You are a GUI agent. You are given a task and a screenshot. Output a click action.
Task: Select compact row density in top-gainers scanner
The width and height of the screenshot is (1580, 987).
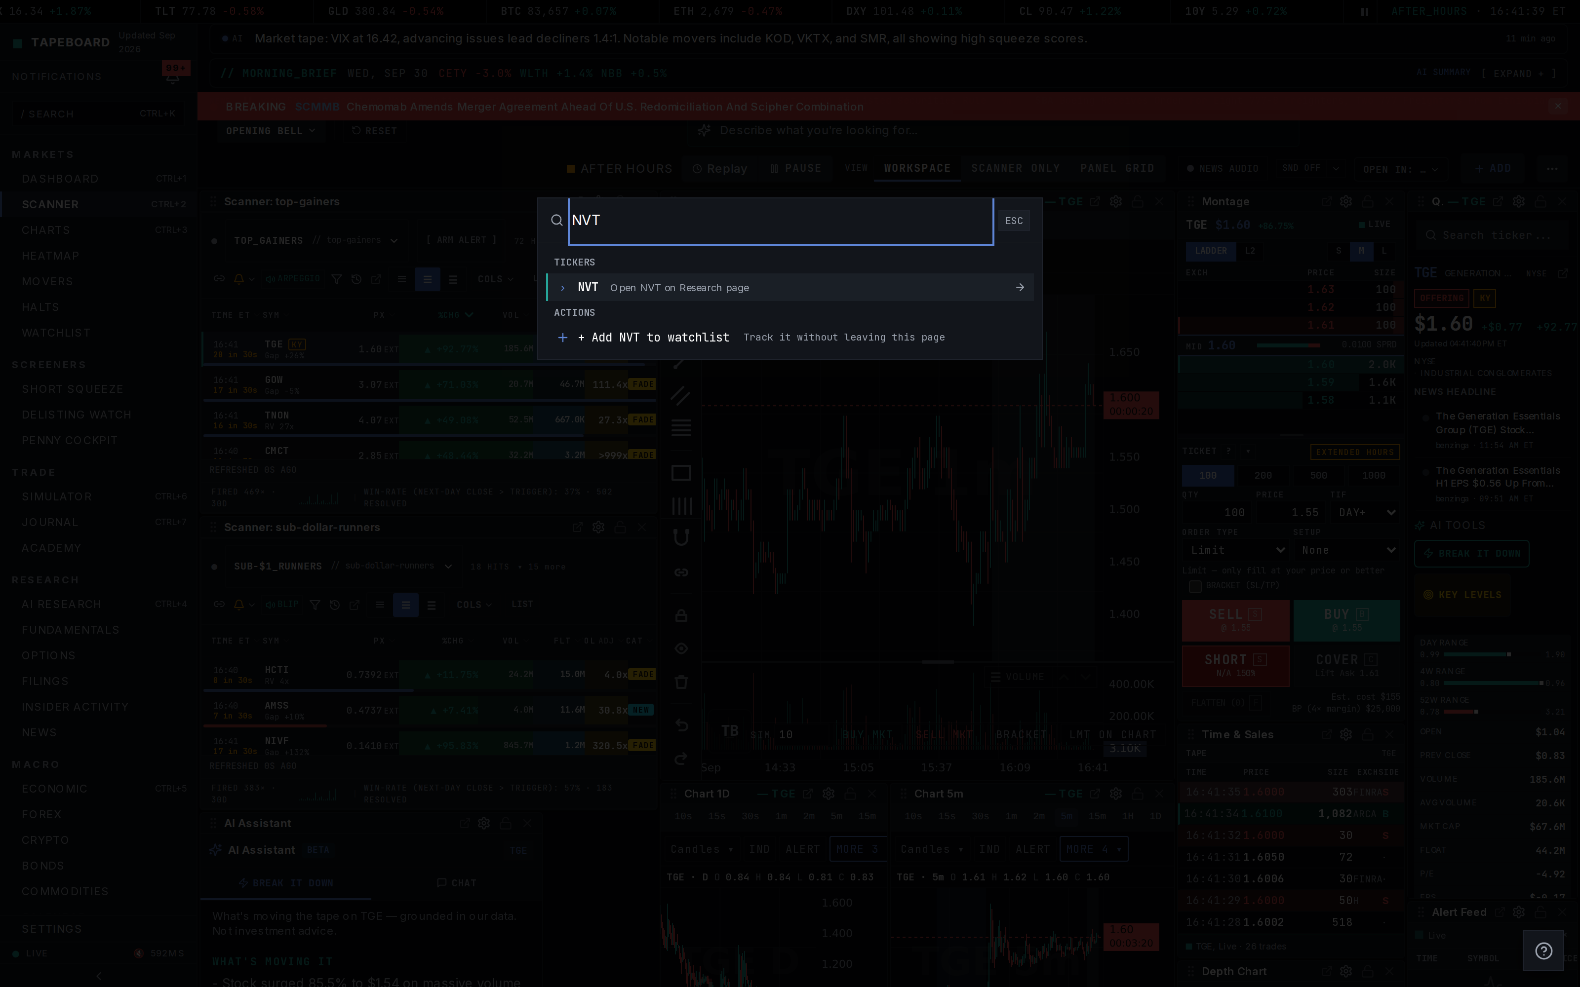point(401,279)
